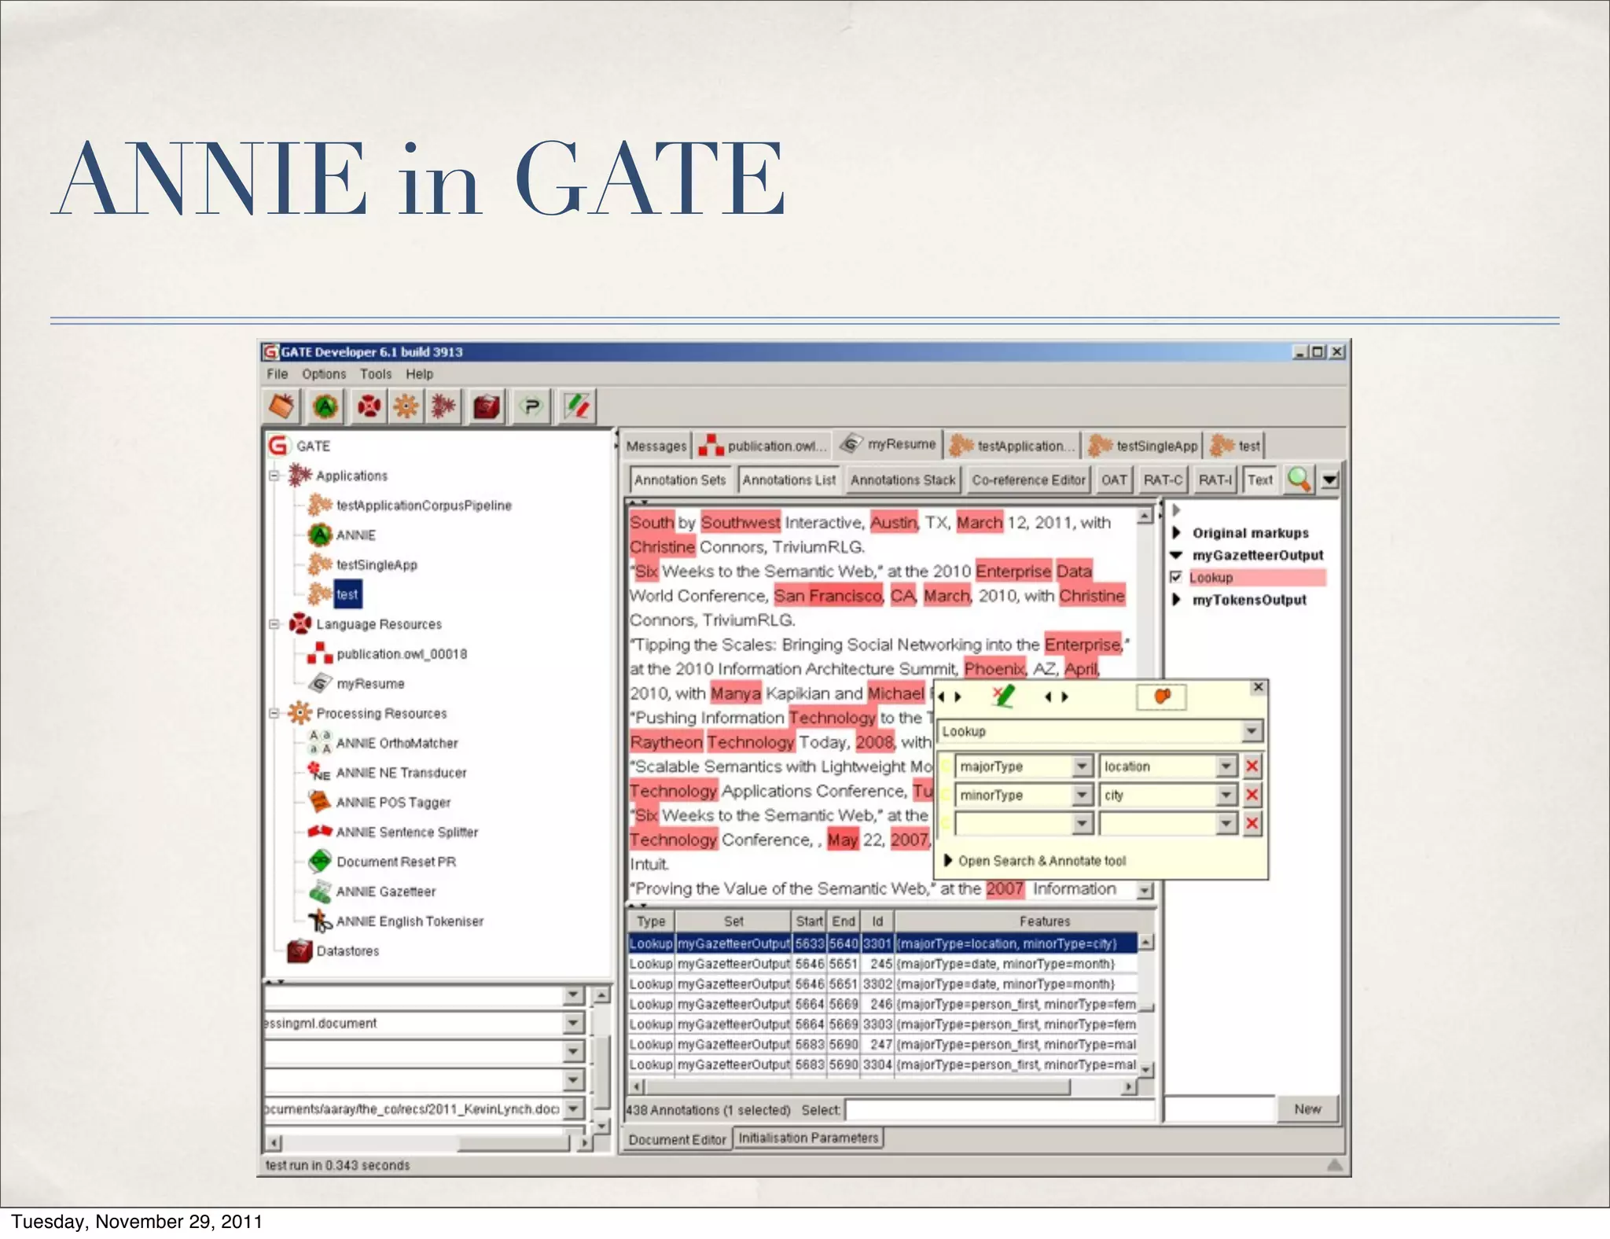The width and height of the screenshot is (1610, 1239).
Task: Open the Tools menu
Action: tap(375, 374)
